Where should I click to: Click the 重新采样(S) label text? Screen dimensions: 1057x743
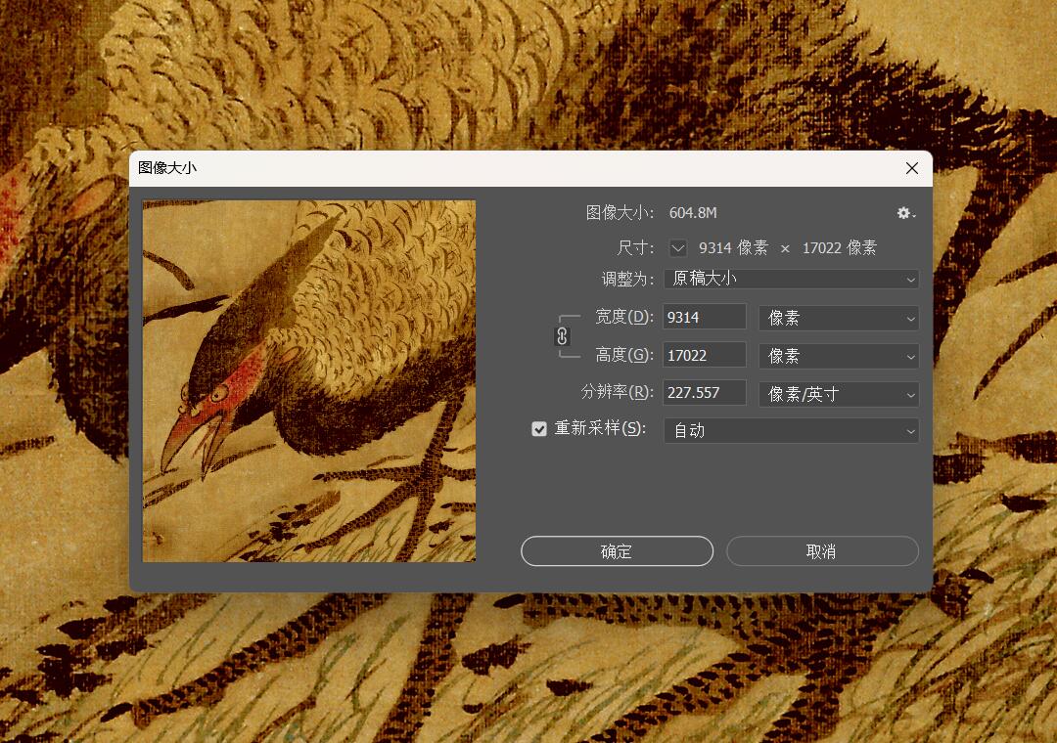pos(600,428)
